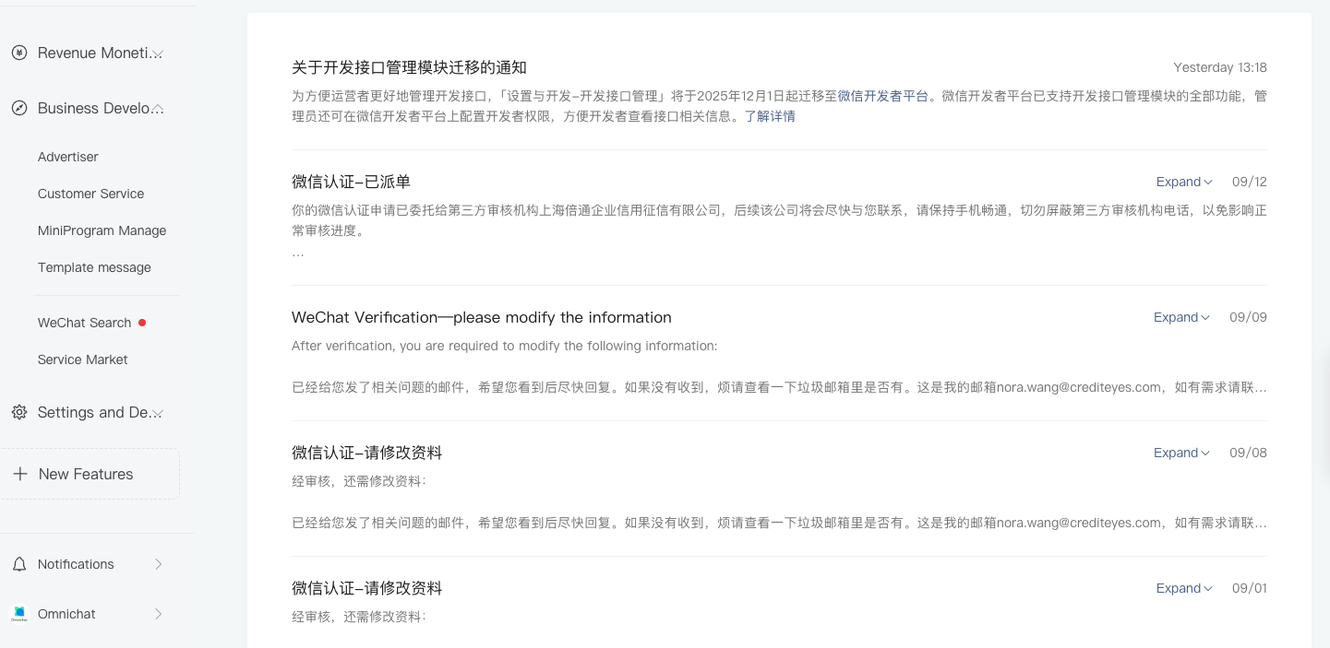Click the Settings gear icon in sidebar
The height and width of the screenshot is (648, 1330).
point(19,413)
